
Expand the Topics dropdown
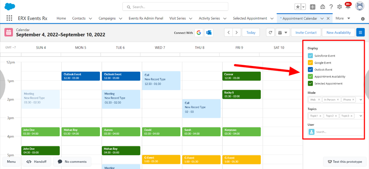[361, 116]
